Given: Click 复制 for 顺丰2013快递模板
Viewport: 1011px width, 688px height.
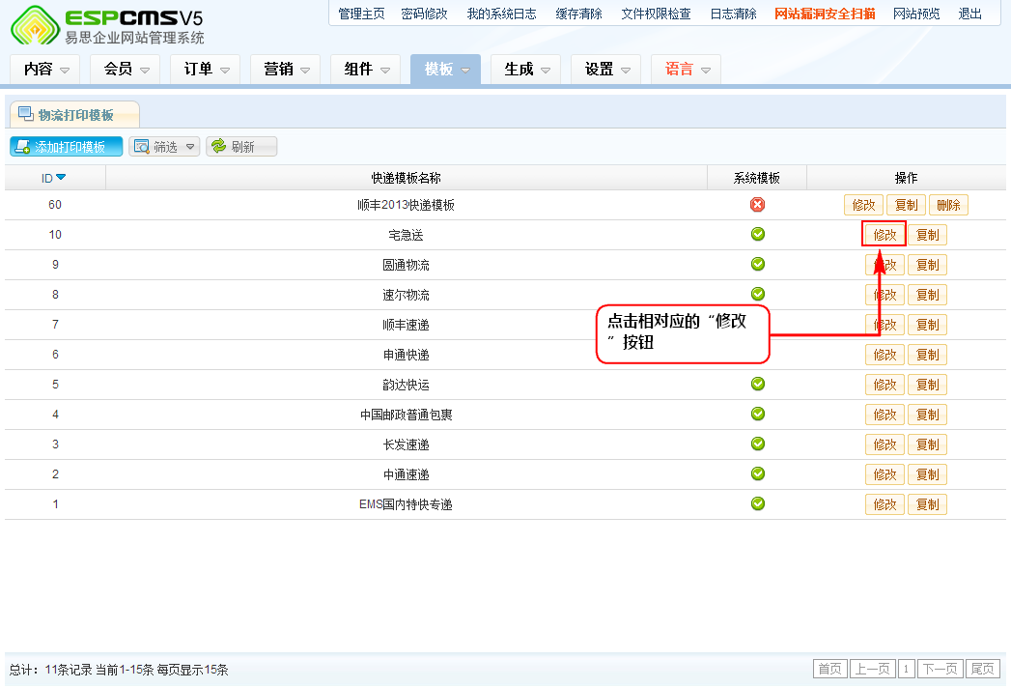Looking at the screenshot, I should 907,205.
